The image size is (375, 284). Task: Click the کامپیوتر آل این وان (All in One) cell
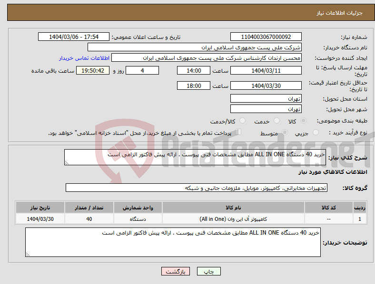click(x=233, y=218)
